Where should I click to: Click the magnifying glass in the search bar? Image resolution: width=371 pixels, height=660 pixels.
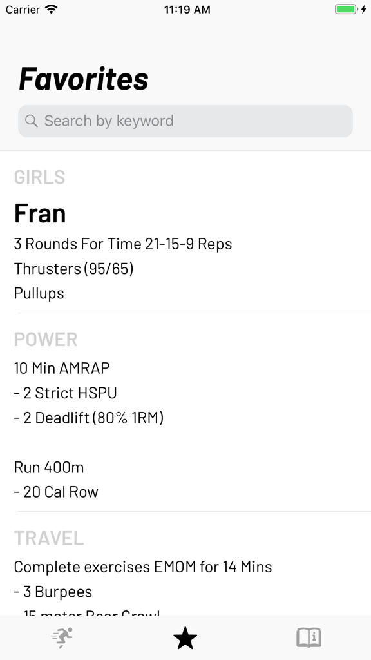pos(32,121)
